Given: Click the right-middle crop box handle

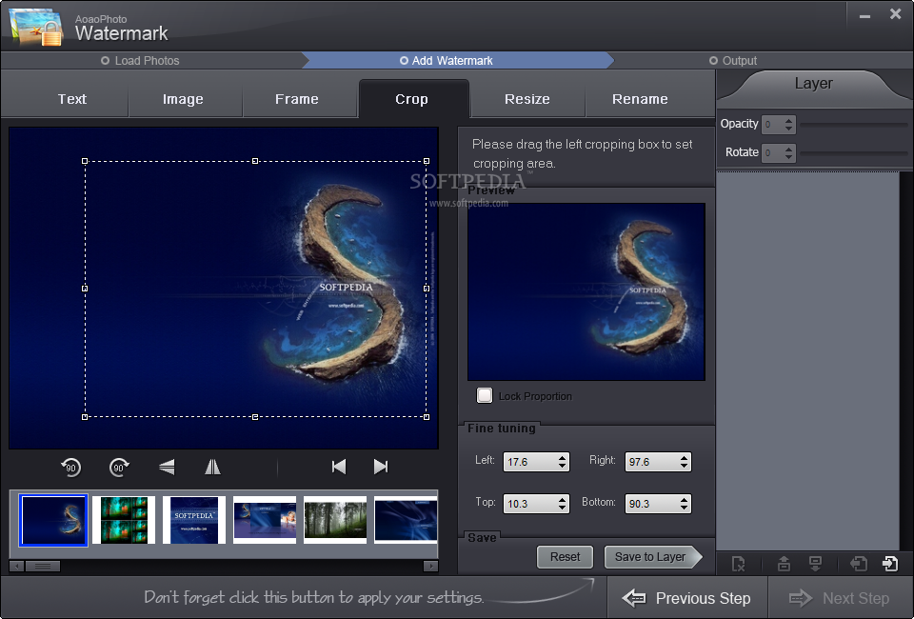Looking at the screenshot, I should tap(427, 288).
